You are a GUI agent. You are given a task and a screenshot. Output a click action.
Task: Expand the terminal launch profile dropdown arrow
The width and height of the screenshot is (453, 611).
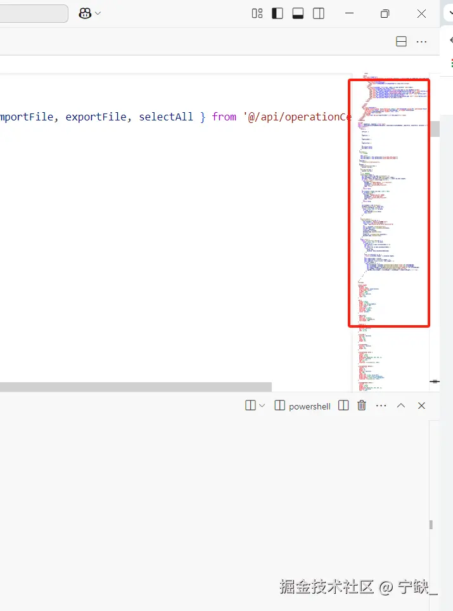262,406
